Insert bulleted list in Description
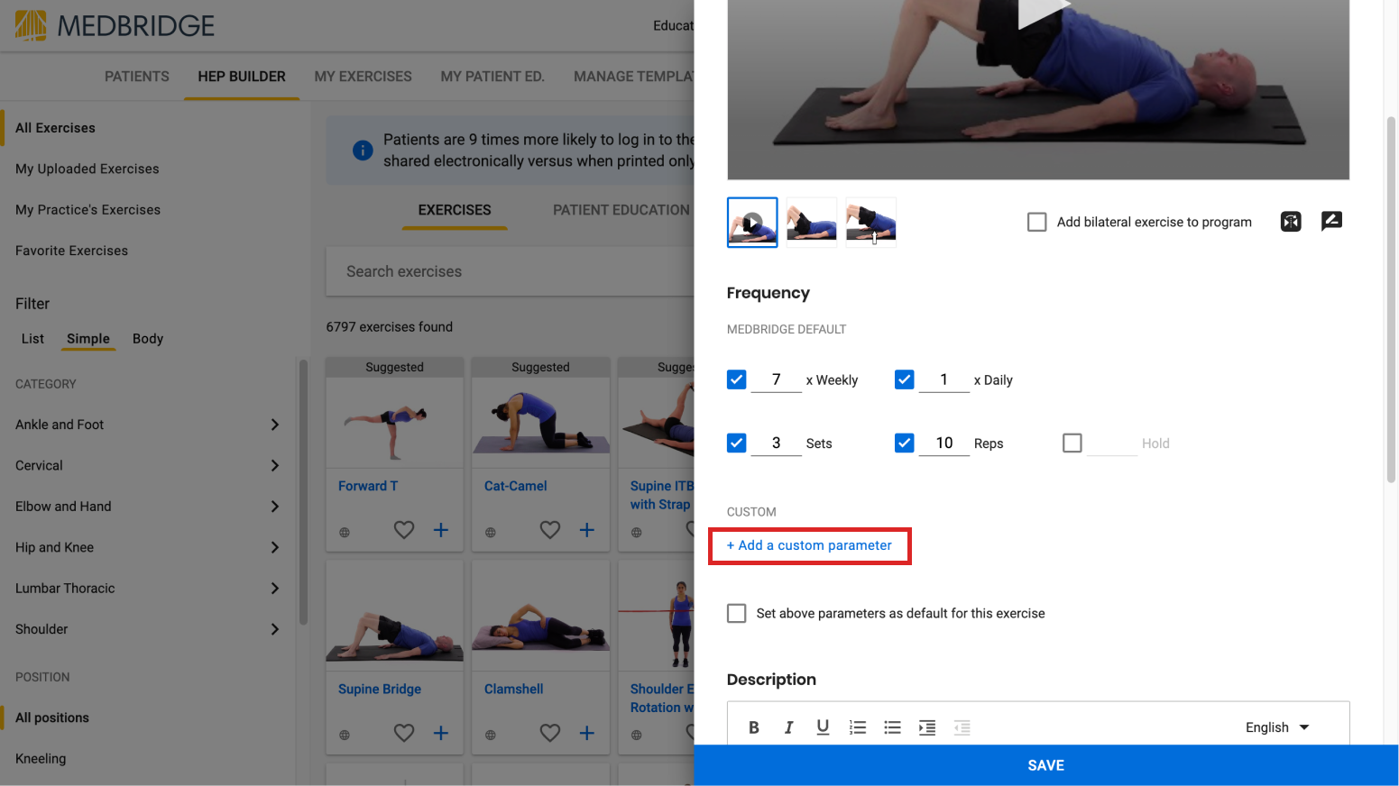This screenshot has height=786, width=1399. (x=893, y=727)
